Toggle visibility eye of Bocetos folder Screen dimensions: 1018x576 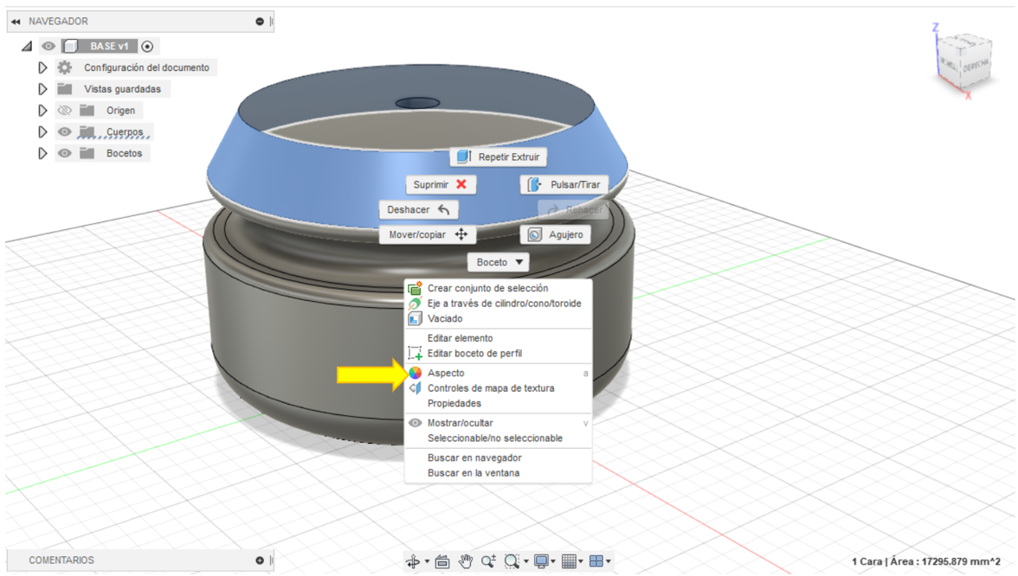click(x=64, y=153)
